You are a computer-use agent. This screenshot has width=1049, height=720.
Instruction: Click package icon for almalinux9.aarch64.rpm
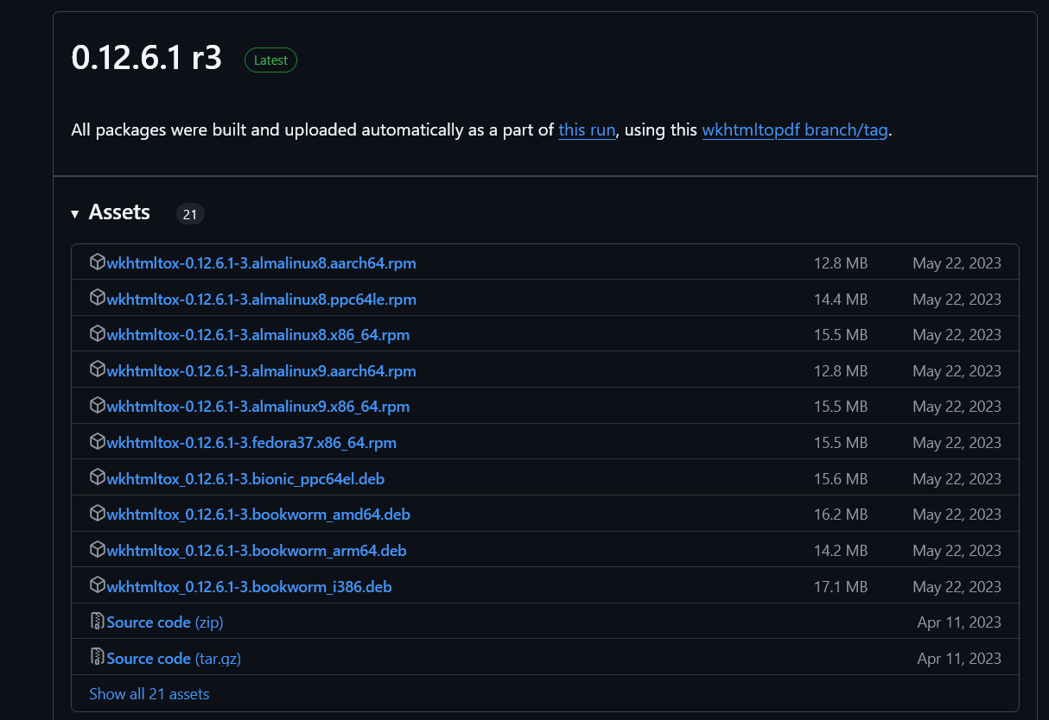[x=98, y=369]
